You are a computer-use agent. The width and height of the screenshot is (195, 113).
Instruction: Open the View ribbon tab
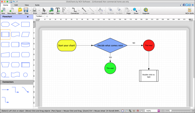click(x=26, y=5)
